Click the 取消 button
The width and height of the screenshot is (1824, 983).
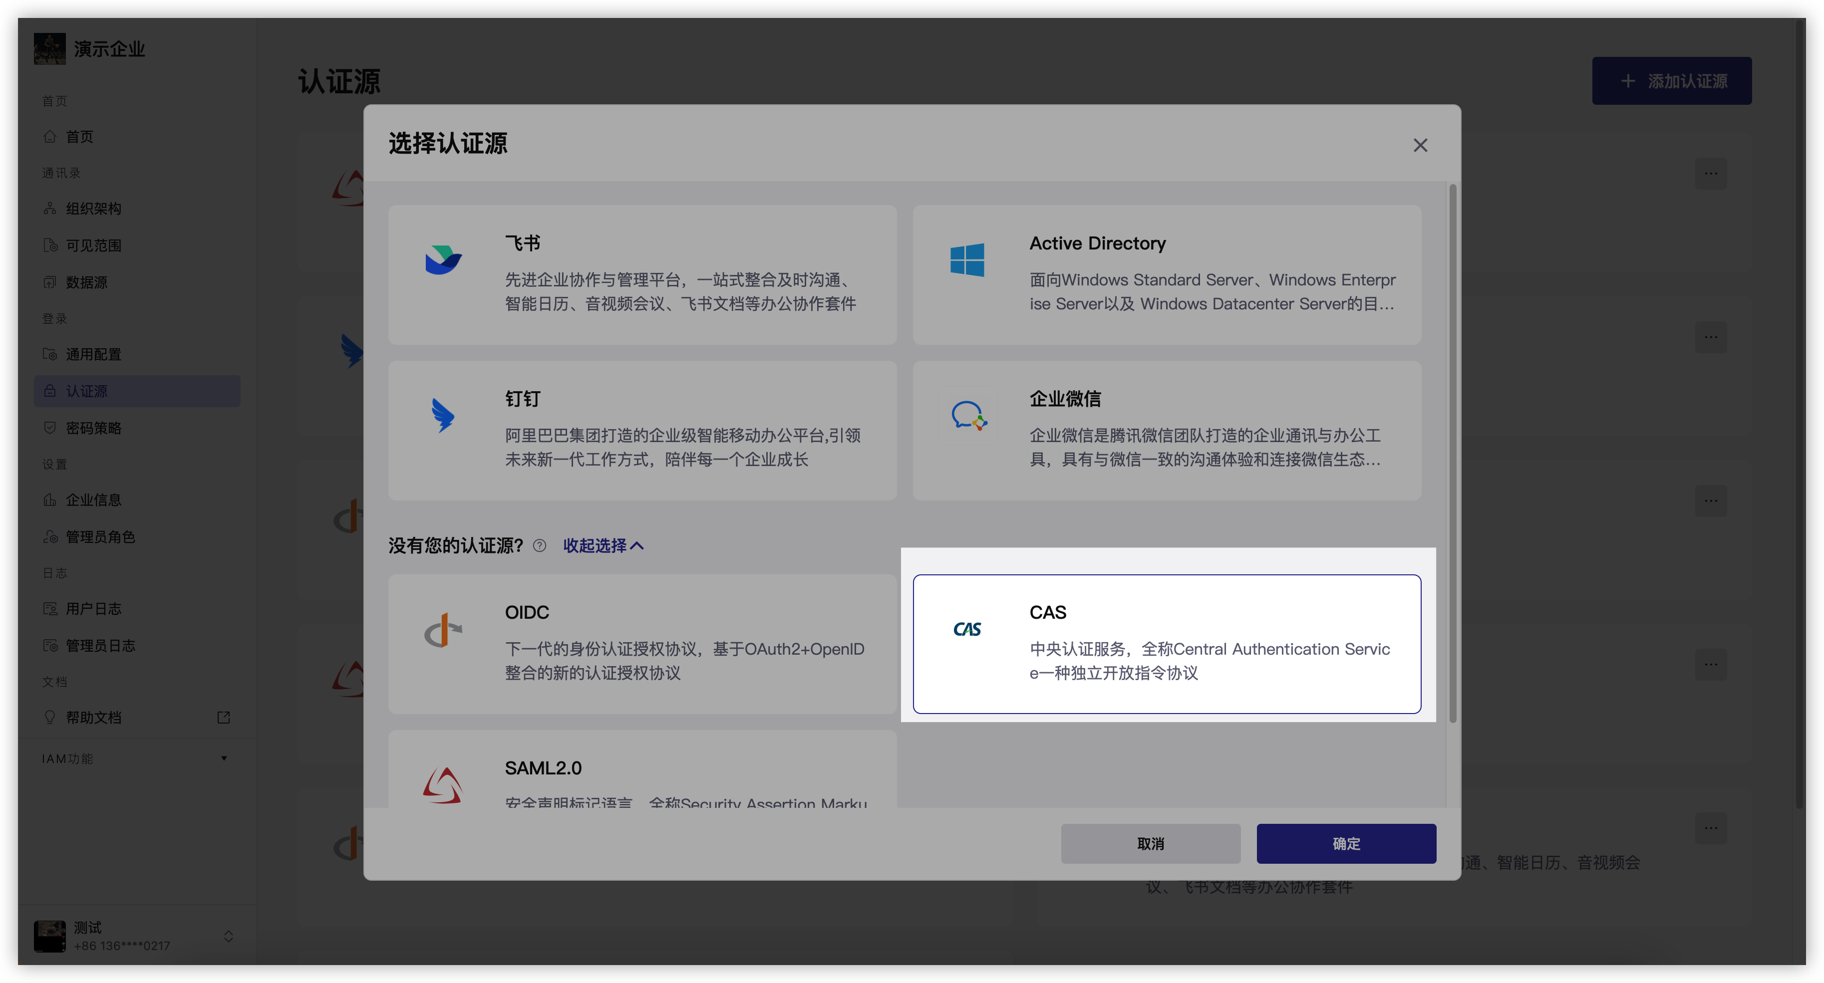tap(1151, 843)
